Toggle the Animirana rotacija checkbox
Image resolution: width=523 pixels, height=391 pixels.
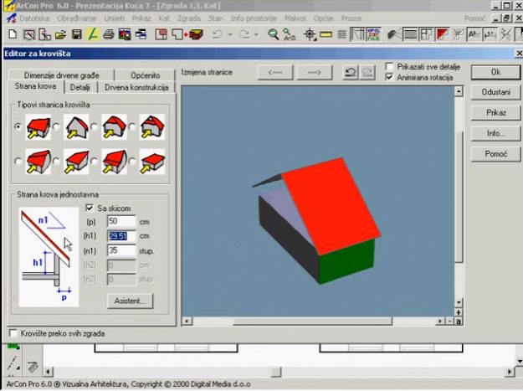click(x=390, y=77)
